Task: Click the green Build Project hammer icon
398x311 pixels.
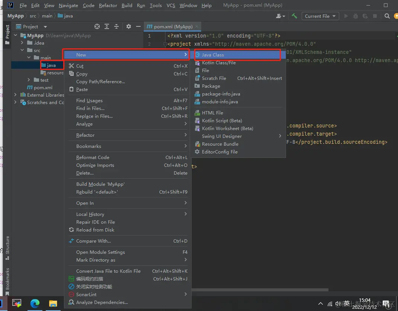Action: (x=294, y=16)
